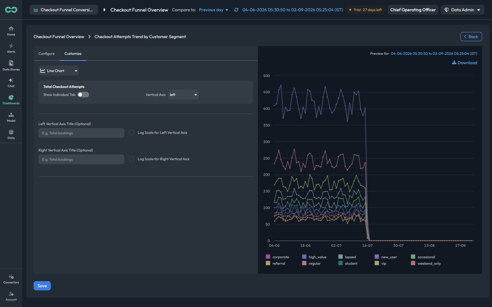Click the app logo in the top-left corner
Image resolution: width=492 pixels, height=307 pixels.
11,10
